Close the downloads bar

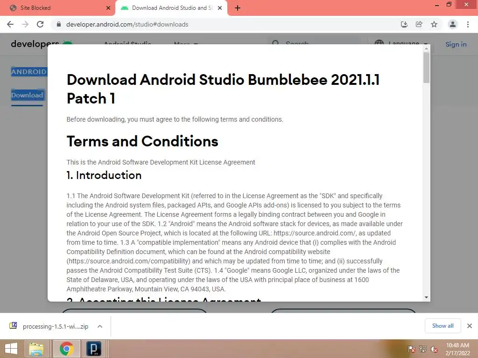[470, 326]
